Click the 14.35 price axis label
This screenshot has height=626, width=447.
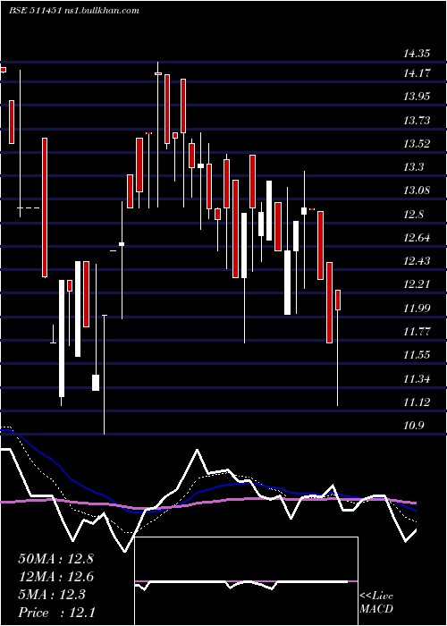(x=417, y=53)
